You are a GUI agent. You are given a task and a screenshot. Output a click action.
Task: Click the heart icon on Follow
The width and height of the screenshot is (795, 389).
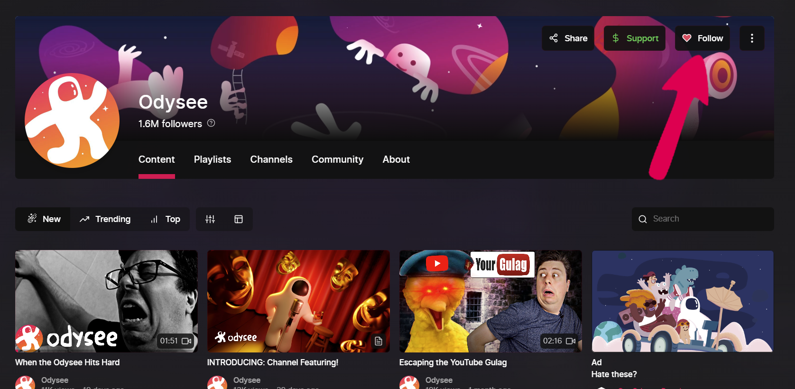click(x=687, y=38)
